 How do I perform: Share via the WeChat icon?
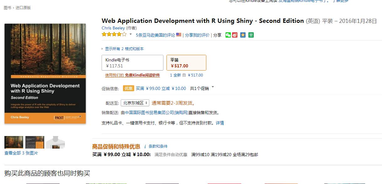pos(228,35)
